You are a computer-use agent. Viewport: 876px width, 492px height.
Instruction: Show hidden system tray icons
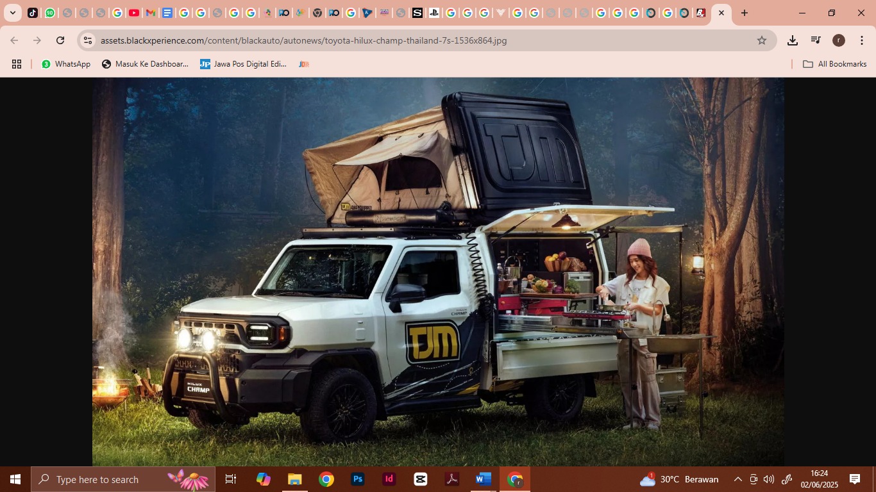point(738,479)
